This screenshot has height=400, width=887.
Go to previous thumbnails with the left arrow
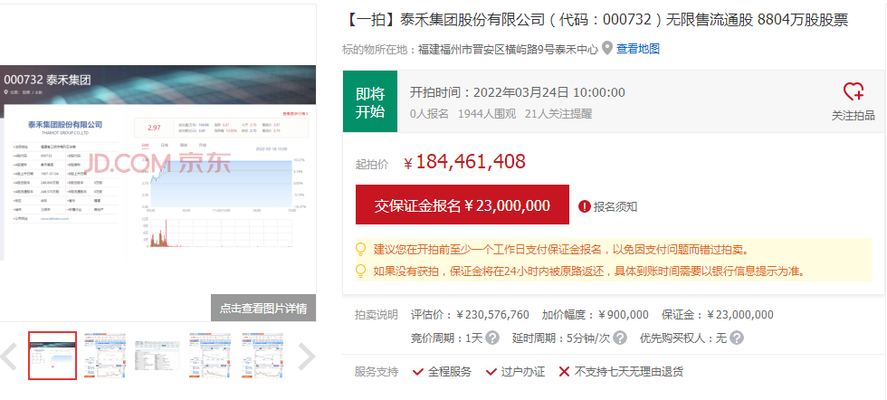tap(9, 357)
